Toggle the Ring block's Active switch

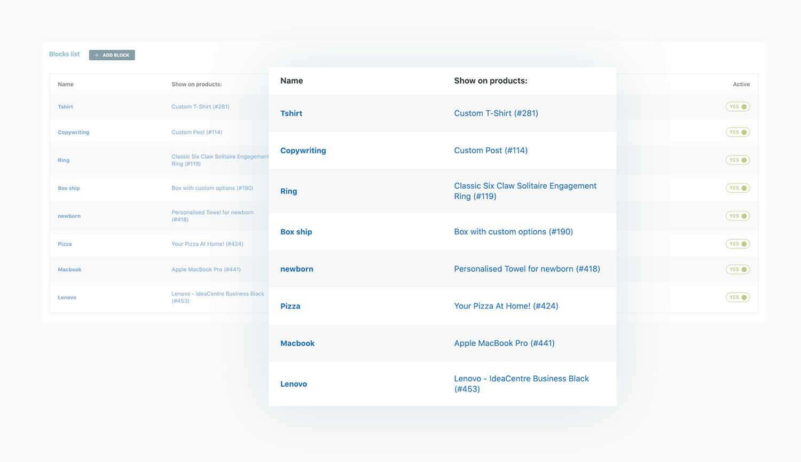(737, 160)
